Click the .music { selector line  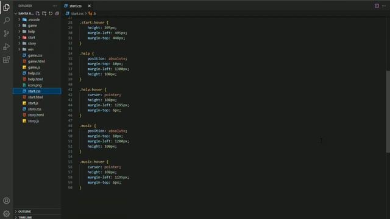(88, 126)
